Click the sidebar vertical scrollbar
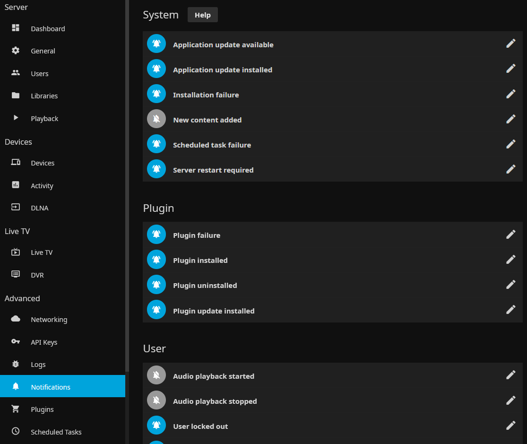 (127, 189)
